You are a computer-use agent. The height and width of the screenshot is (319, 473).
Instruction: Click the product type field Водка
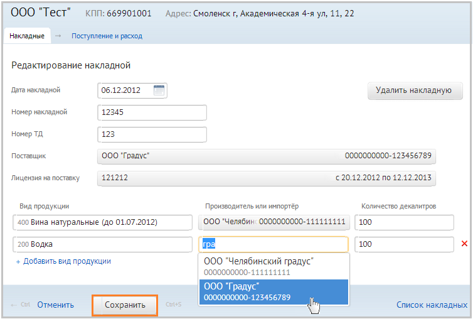(x=102, y=244)
